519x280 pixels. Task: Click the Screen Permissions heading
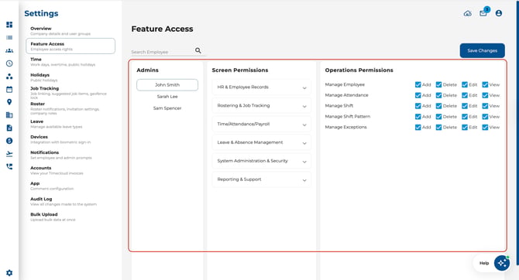[240, 70]
